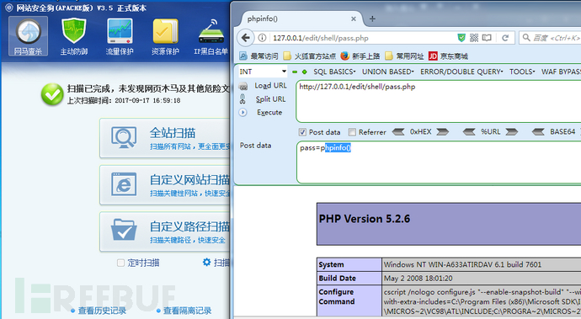Reload the current page
Viewport: 581px width, 319px height.
click(505, 38)
